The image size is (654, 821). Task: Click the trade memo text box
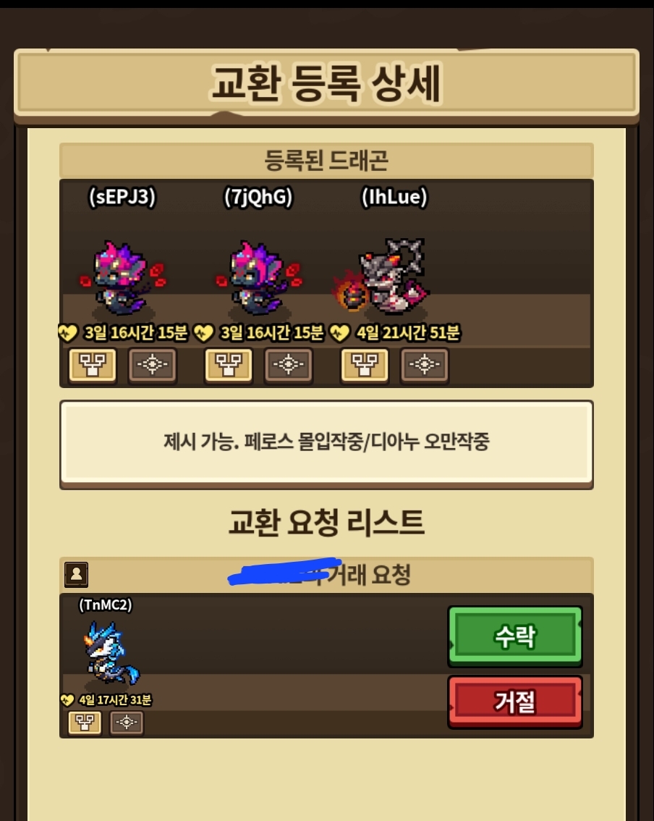(326, 442)
